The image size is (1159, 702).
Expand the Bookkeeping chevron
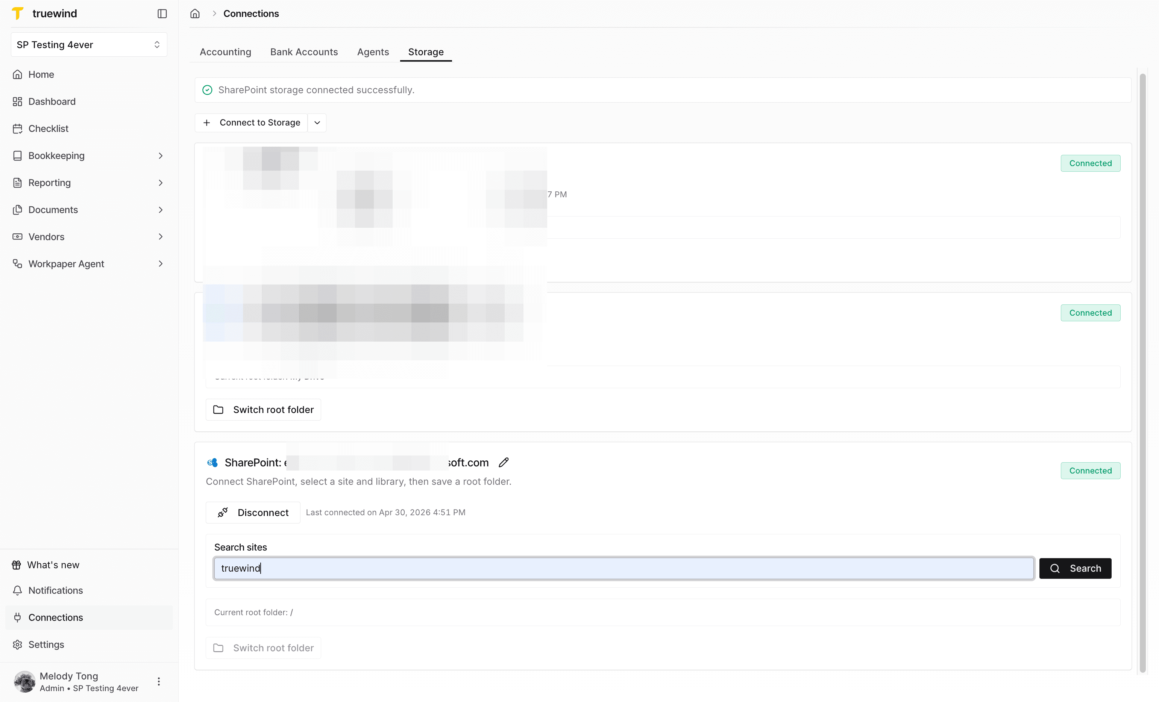coord(161,156)
